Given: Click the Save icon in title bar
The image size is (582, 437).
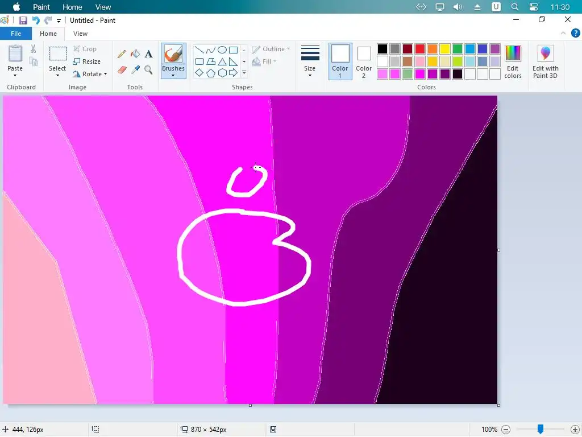Looking at the screenshot, I should 23,20.
